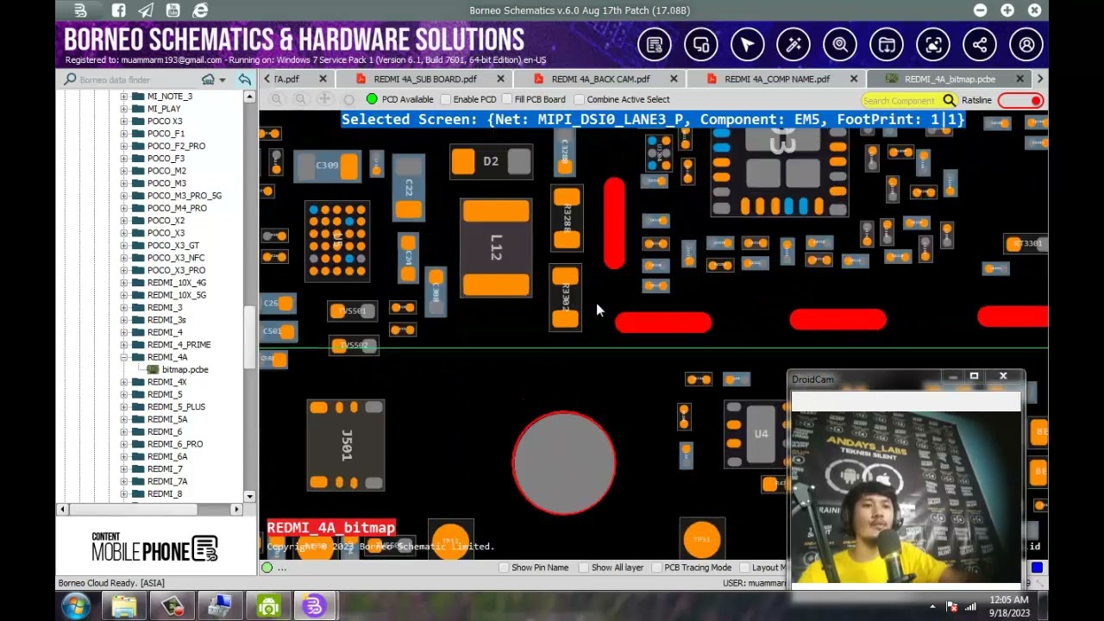
Task: Expand the POCO_F1 tree node
Action: [x=124, y=134]
